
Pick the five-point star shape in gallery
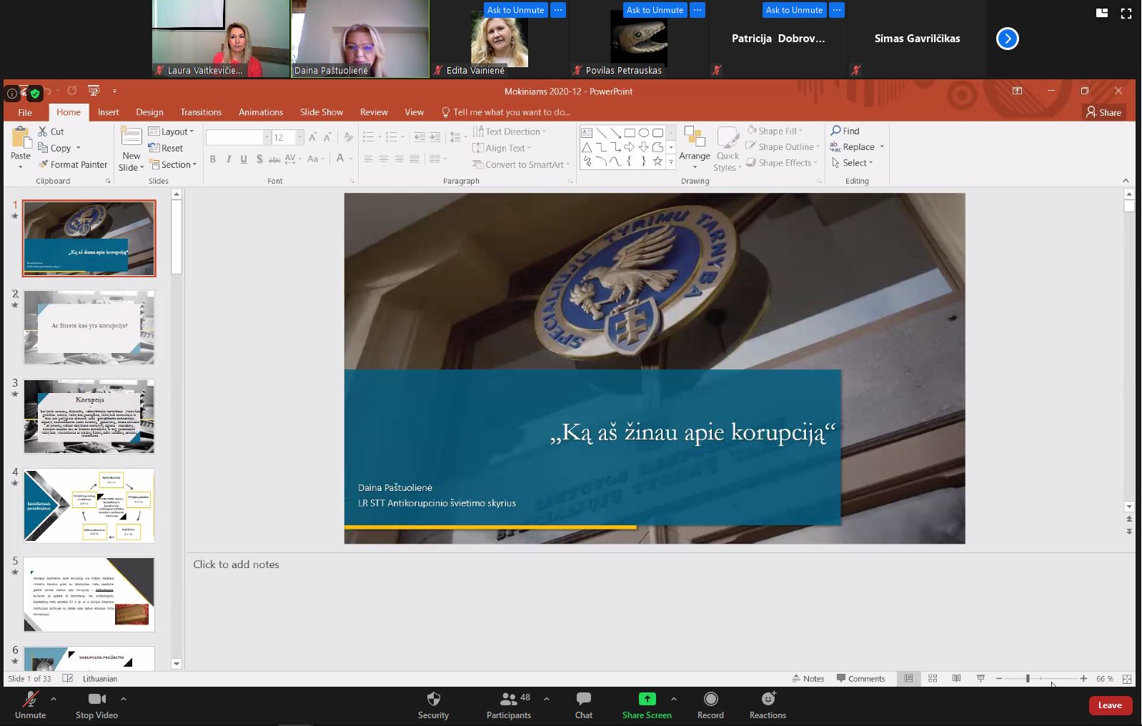point(657,161)
